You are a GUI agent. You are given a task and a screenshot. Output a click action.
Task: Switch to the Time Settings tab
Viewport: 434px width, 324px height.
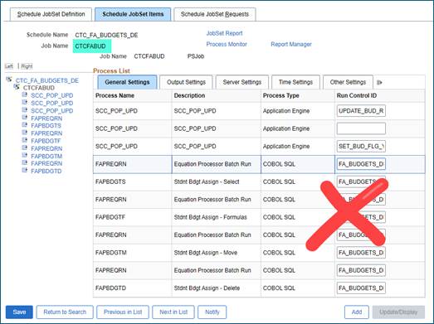[x=295, y=82]
